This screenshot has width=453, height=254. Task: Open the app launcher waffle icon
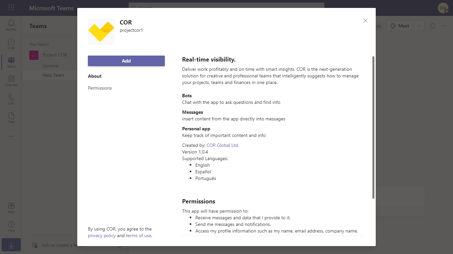11,8
